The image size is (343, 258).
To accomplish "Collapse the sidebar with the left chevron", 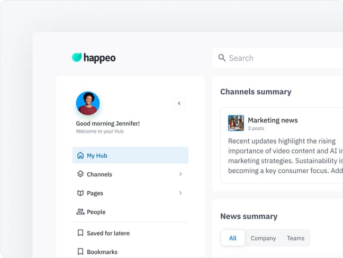I will [x=179, y=103].
